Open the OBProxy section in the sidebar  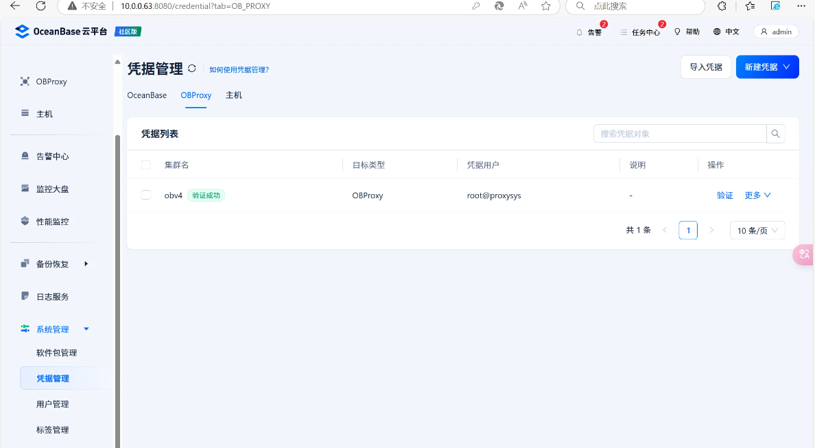[x=52, y=81]
